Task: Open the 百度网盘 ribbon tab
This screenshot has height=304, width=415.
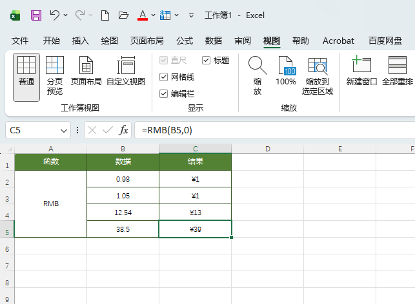Action: [x=385, y=41]
